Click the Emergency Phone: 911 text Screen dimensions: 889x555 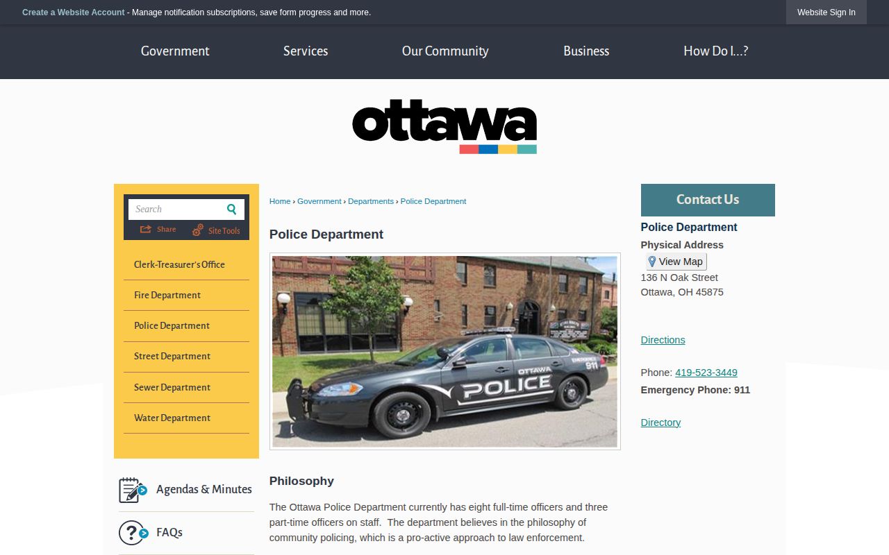pos(695,390)
